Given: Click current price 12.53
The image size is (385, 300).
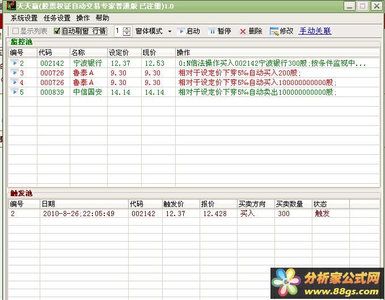Looking at the screenshot, I should point(154,64).
